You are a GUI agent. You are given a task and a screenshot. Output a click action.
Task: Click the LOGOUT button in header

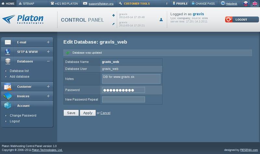coord(242,19)
